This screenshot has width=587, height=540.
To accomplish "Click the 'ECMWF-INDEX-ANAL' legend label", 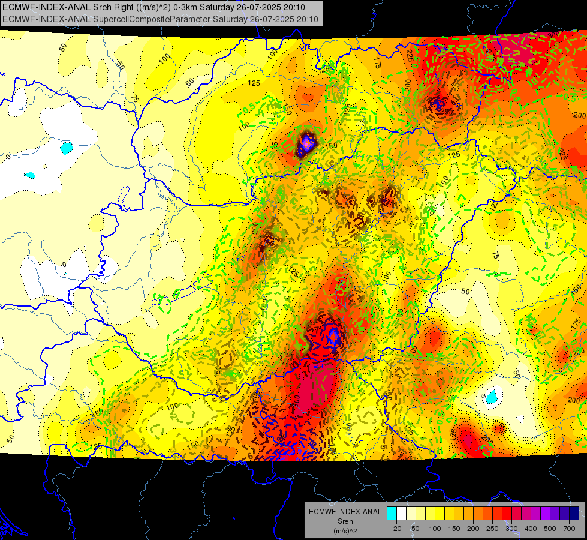I will coord(345,512).
